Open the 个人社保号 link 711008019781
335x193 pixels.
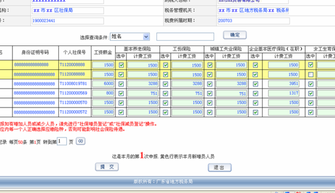point(73,83)
